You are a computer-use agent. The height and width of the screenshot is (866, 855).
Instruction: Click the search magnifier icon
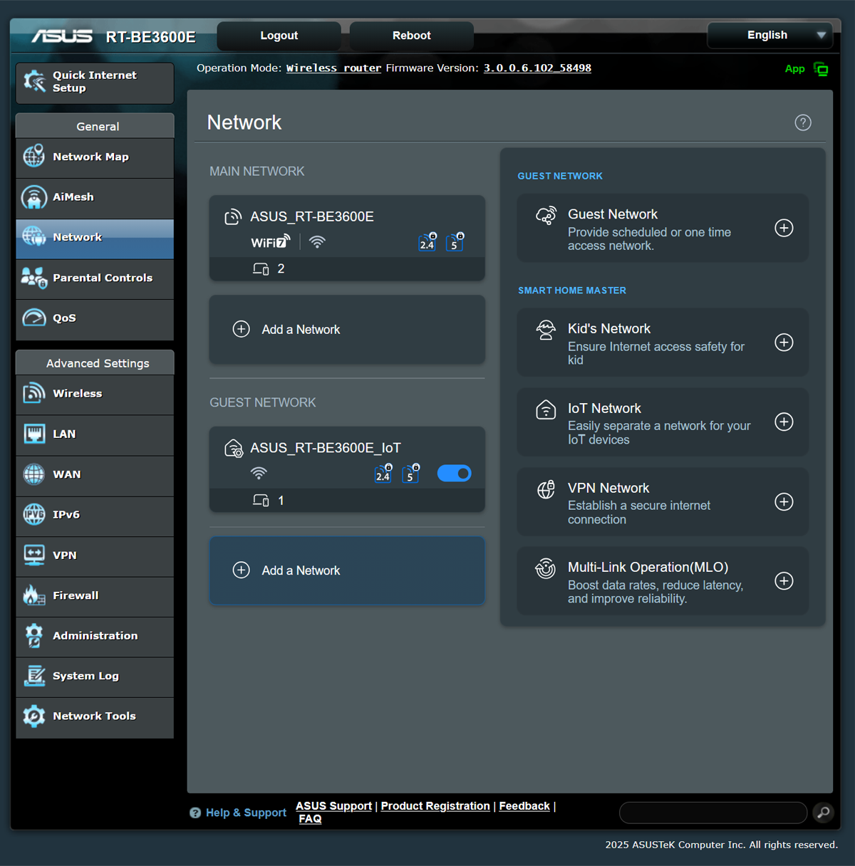pos(823,813)
